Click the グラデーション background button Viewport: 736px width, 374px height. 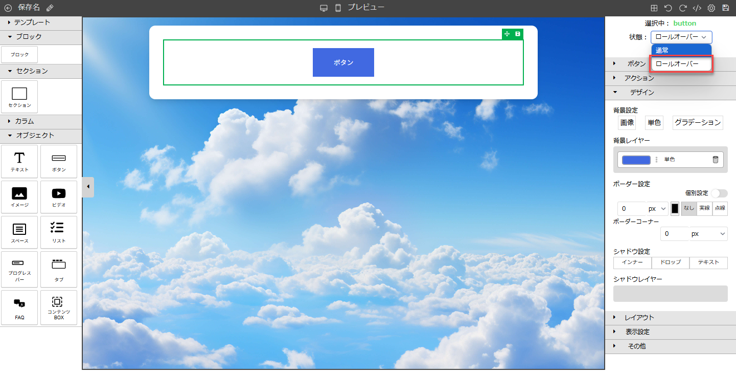point(697,123)
